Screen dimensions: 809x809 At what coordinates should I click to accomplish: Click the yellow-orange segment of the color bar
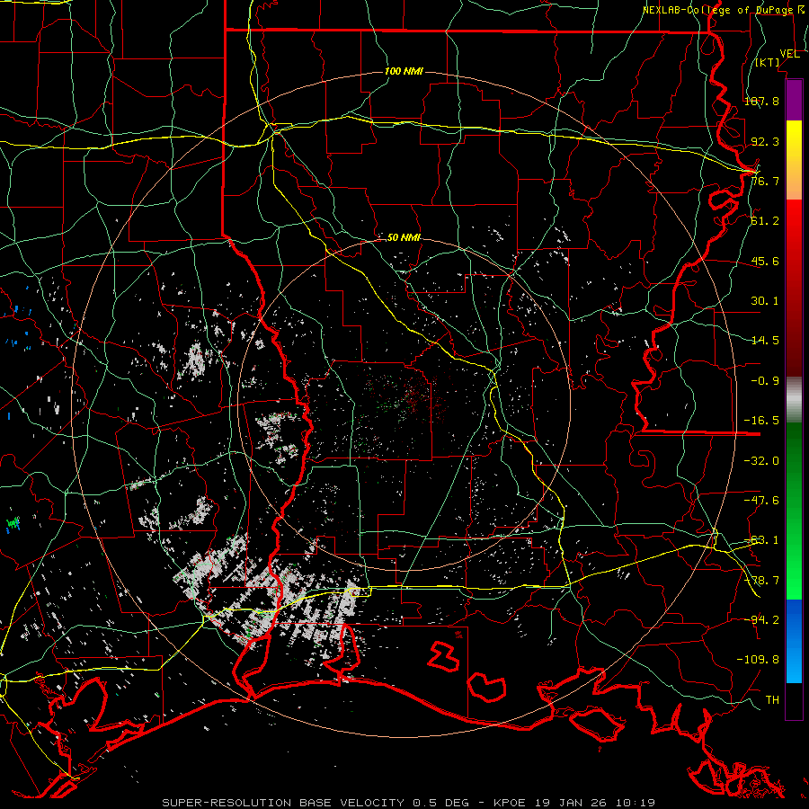click(x=794, y=160)
